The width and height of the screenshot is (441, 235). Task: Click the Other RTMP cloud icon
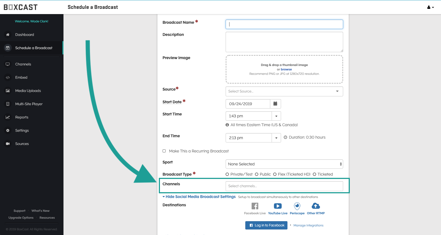point(316,206)
